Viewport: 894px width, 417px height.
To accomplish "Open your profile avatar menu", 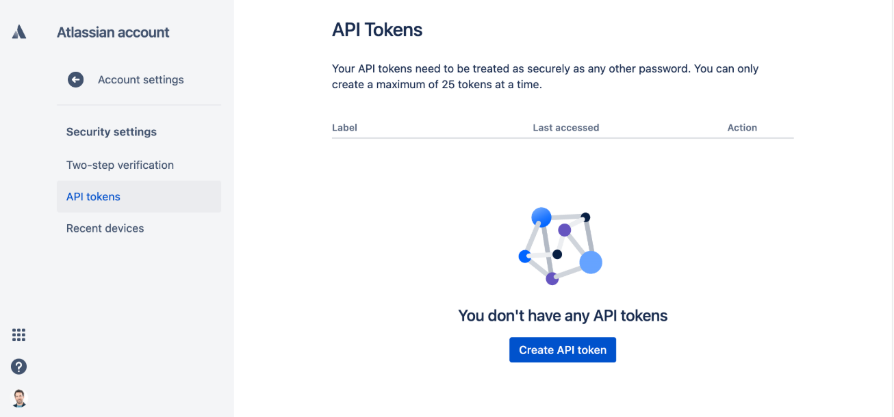I will [x=18, y=398].
